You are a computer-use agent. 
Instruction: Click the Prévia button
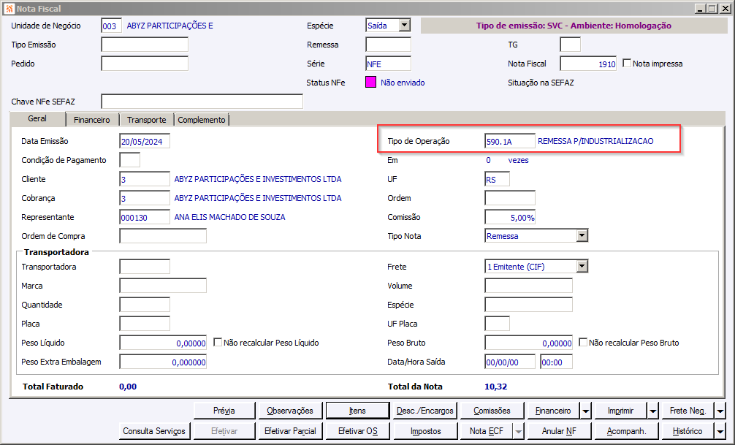tap(224, 411)
